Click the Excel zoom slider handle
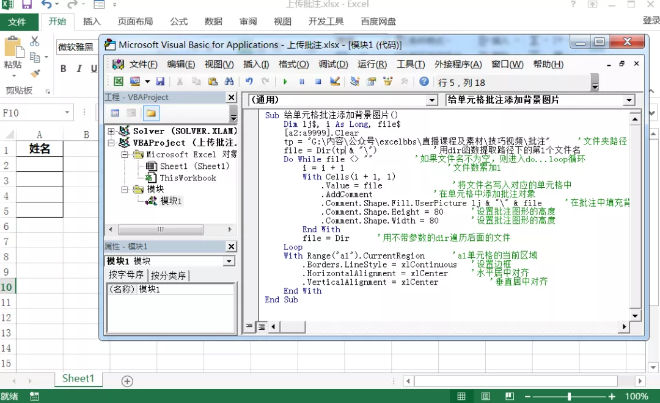 [x=569, y=396]
